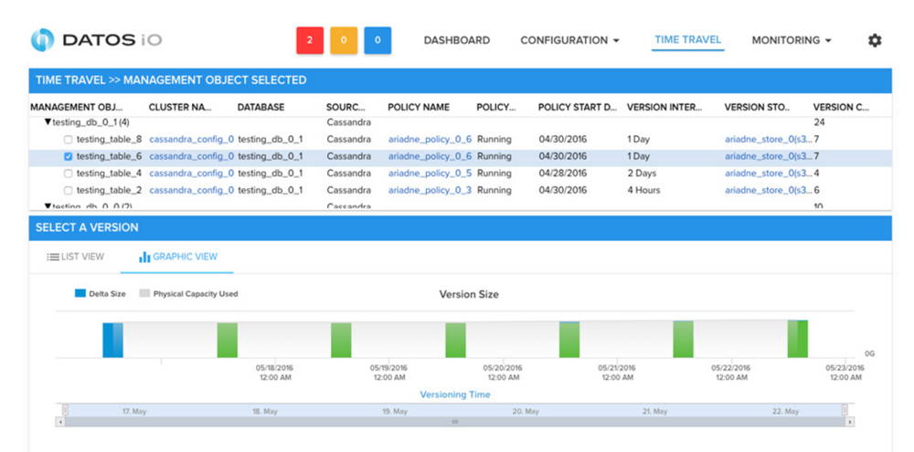Click the Datos IO logo icon
The width and height of the screenshot is (914, 452).
point(42,40)
